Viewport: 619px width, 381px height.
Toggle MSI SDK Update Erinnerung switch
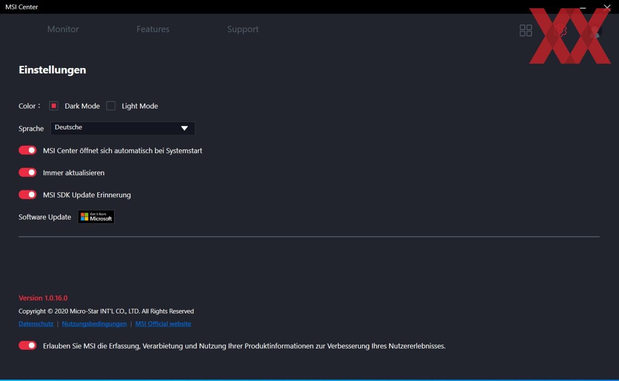(28, 195)
